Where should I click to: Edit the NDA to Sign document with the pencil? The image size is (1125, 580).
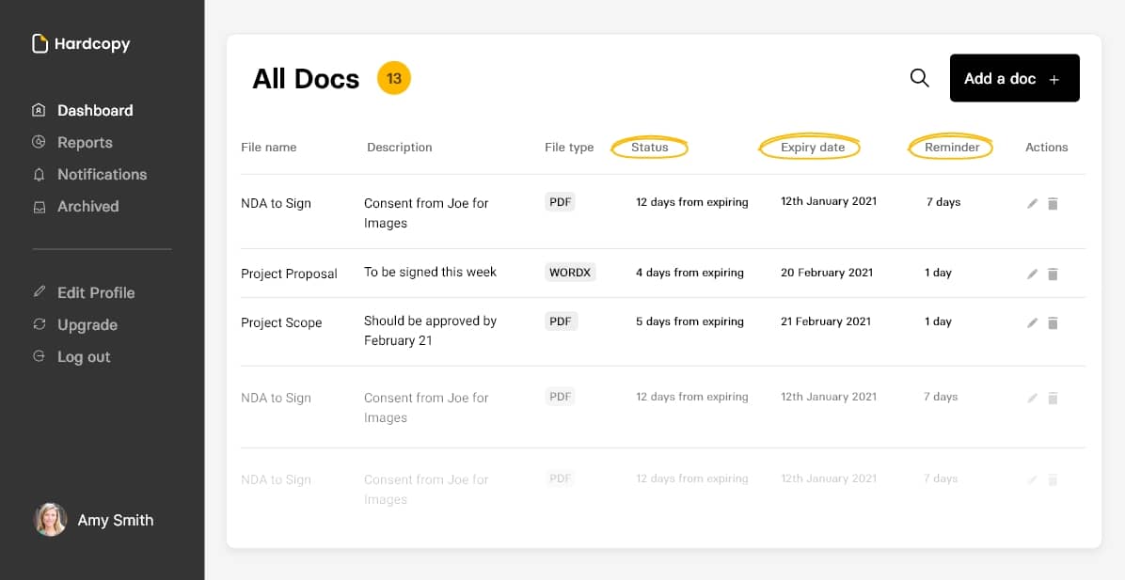point(1032,202)
